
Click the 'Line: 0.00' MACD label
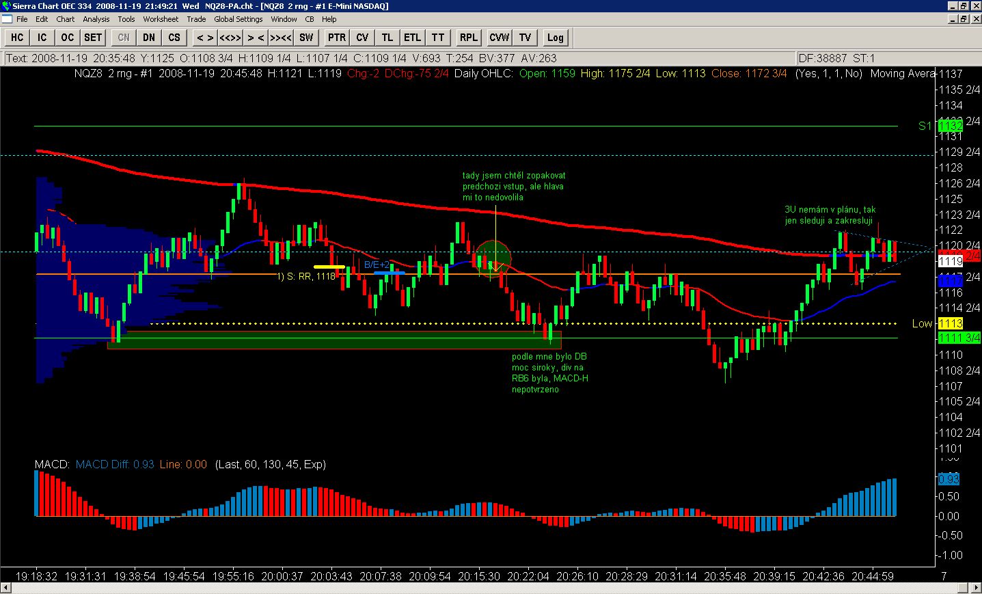pos(183,464)
